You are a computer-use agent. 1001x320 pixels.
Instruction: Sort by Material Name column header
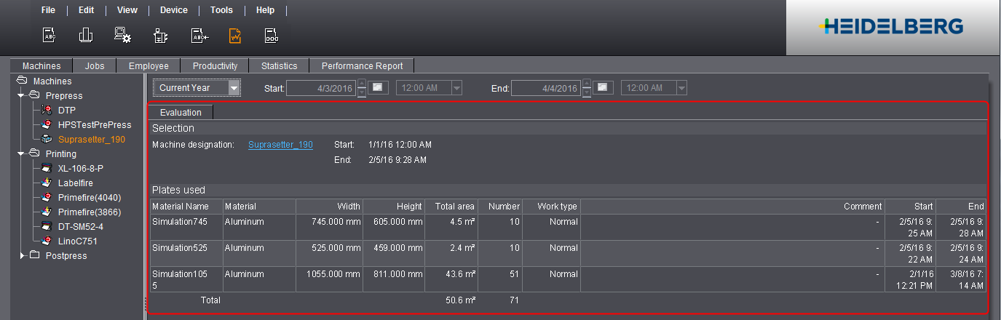point(186,207)
